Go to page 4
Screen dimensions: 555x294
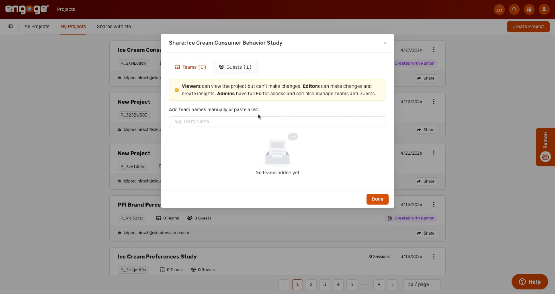338,284
